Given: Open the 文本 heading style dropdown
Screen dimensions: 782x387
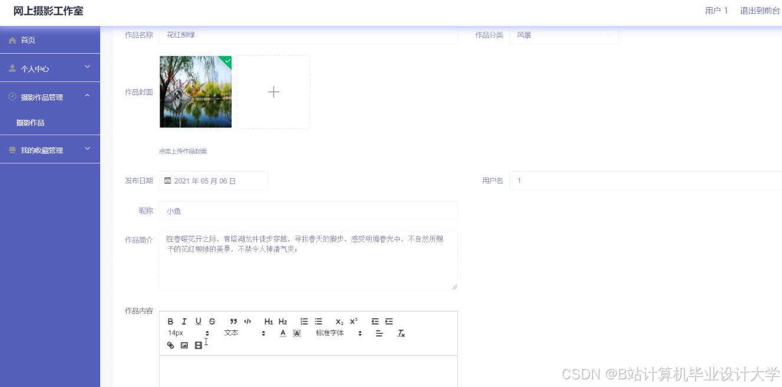Looking at the screenshot, I should pos(245,333).
